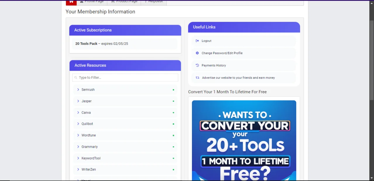Viewport: 374px width, 181px height.
Task: Expand the WriterZen resource chevron
Action: click(x=78, y=169)
